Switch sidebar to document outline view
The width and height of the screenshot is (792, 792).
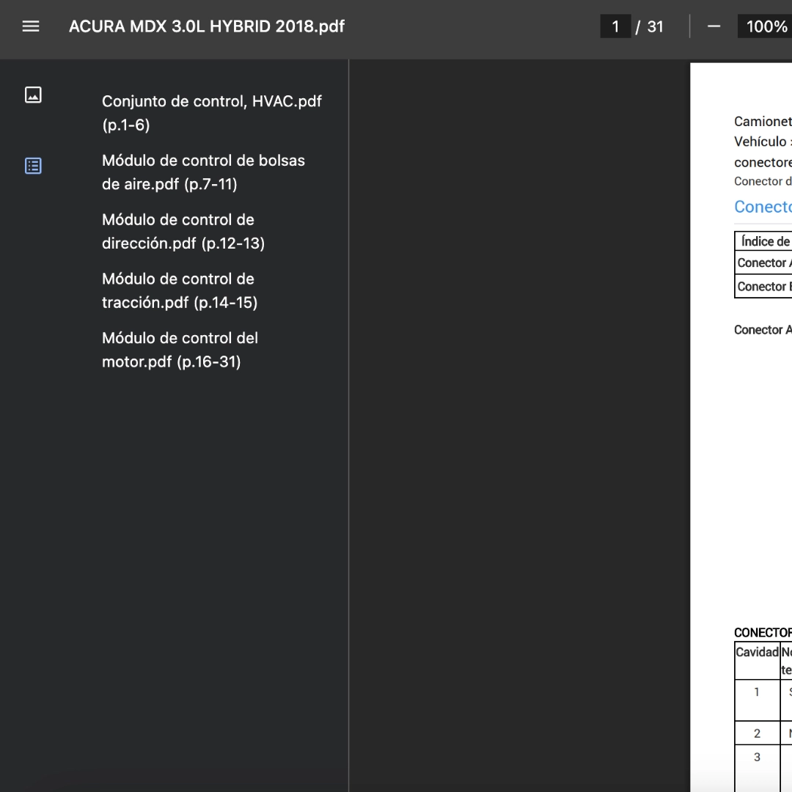coord(33,166)
